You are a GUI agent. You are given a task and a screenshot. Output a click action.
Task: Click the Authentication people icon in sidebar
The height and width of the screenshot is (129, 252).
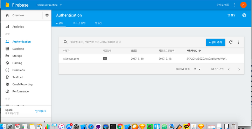[7, 41]
